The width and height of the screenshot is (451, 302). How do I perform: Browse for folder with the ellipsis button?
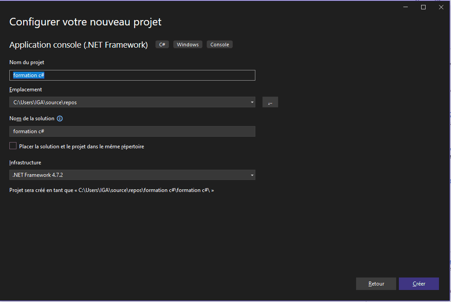pos(270,102)
